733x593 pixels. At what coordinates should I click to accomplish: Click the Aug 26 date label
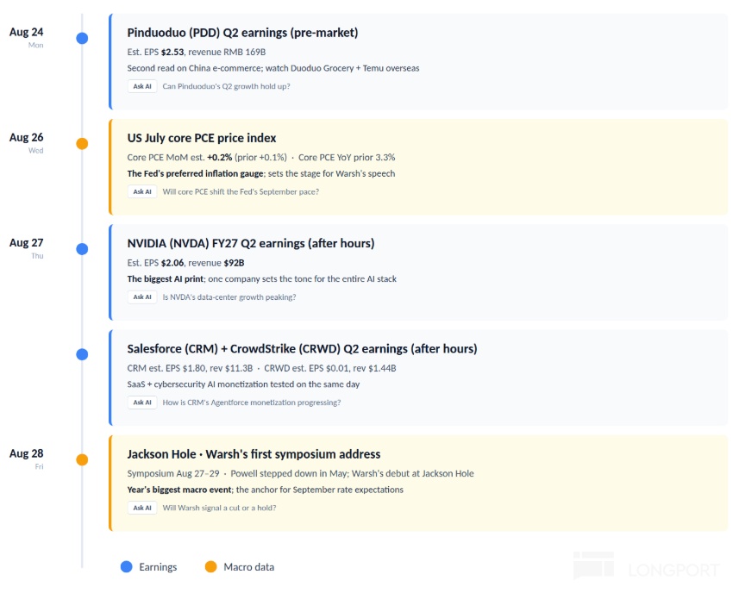(26, 137)
